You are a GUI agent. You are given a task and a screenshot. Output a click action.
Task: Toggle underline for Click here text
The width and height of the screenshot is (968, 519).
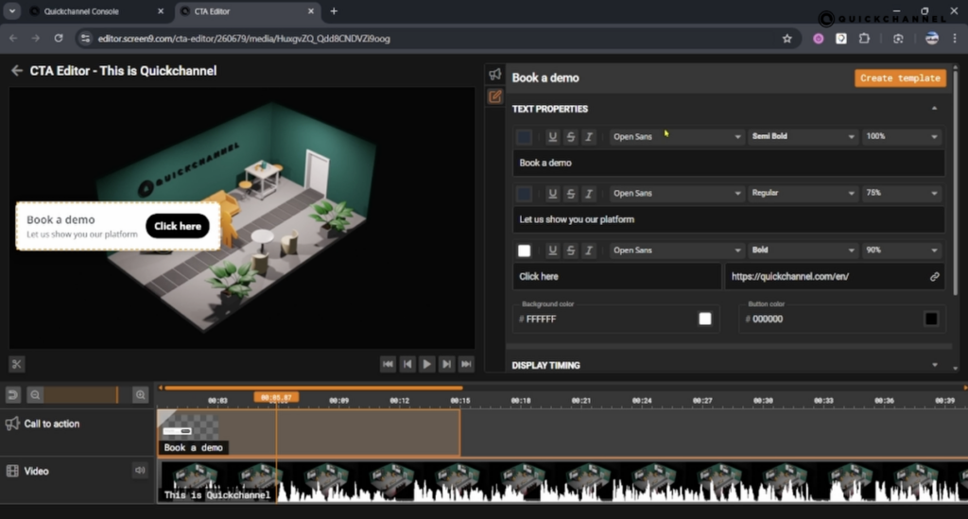tap(552, 250)
